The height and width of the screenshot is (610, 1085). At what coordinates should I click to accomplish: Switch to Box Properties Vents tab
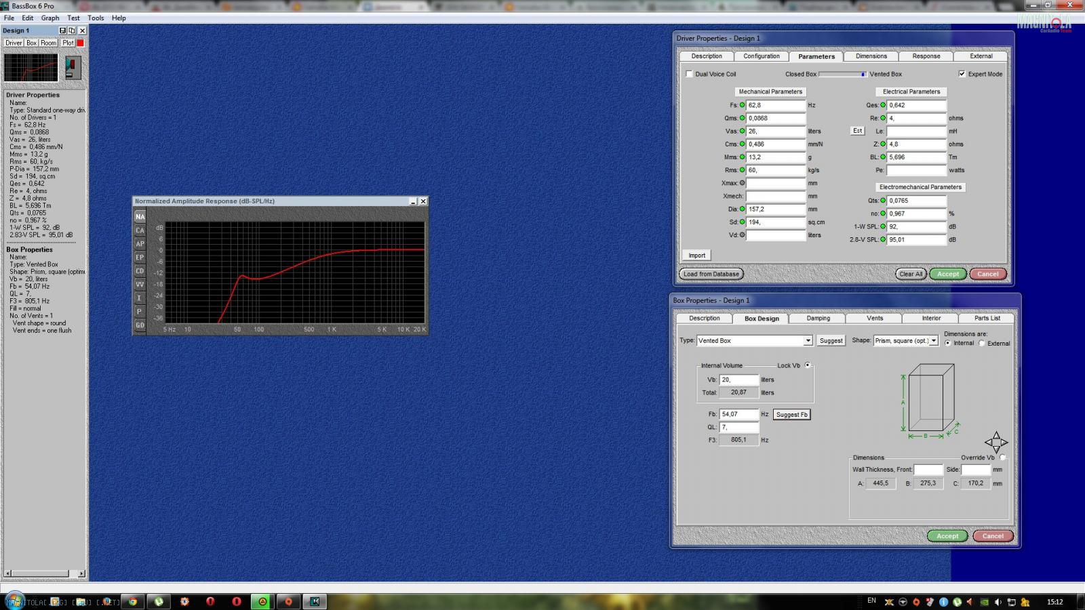pos(875,318)
